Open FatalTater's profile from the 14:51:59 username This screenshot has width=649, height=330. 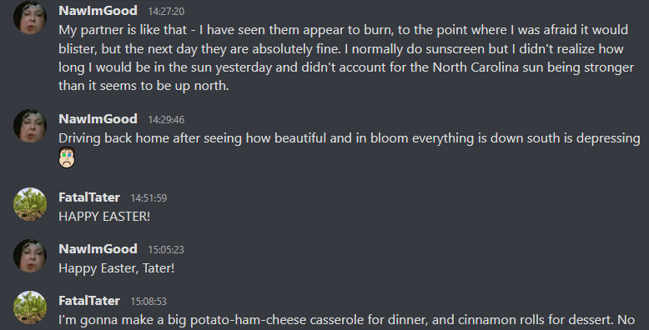click(x=89, y=197)
